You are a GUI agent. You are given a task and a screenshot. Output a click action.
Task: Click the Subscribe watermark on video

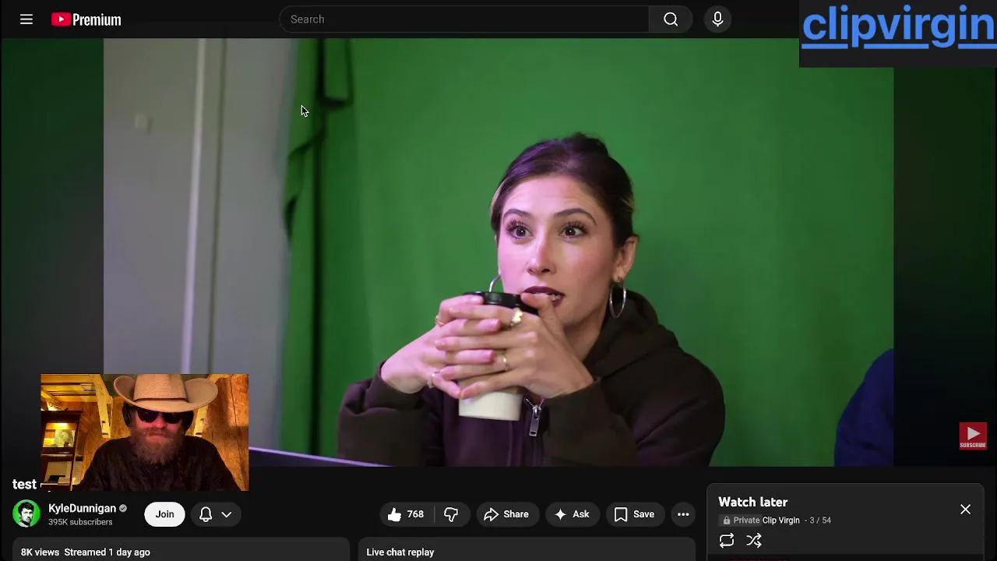(x=973, y=436)
